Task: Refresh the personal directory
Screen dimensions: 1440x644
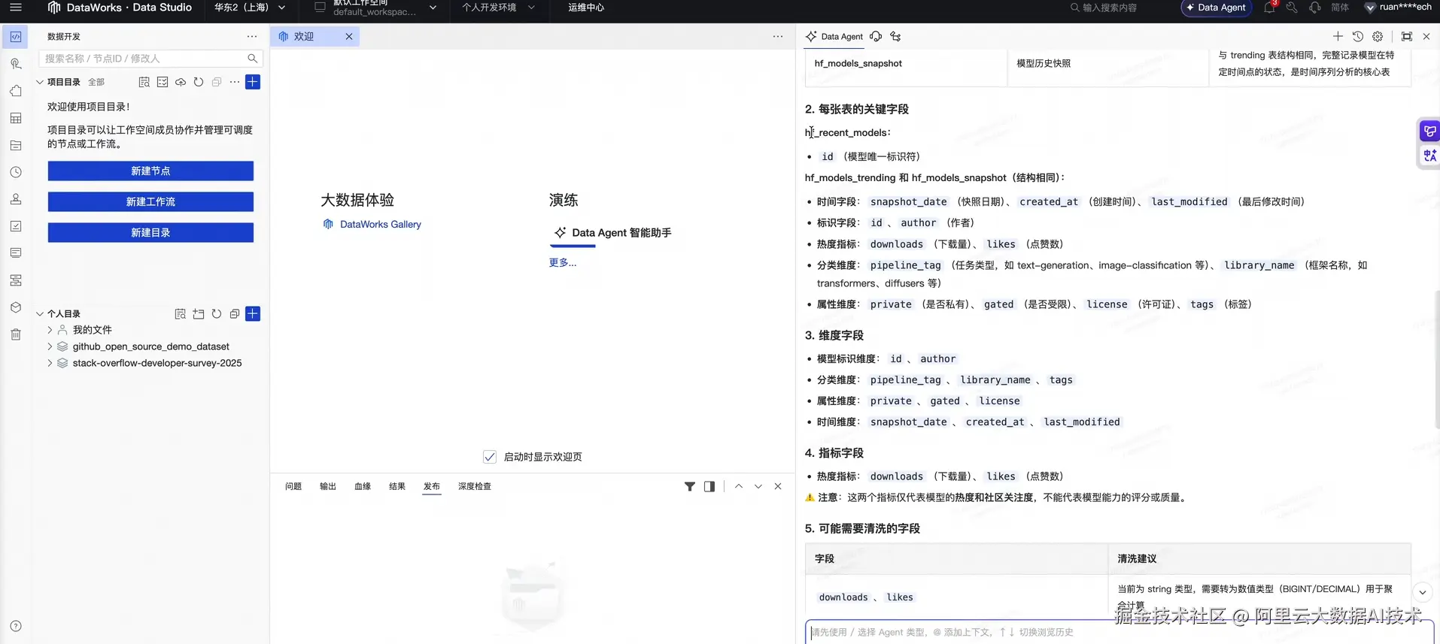Action: click(x=217, y=314)
